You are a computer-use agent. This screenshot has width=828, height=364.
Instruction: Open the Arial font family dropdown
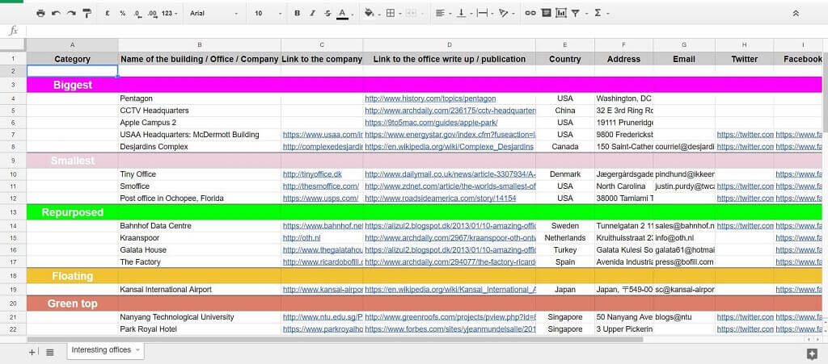tap(213, 14)
